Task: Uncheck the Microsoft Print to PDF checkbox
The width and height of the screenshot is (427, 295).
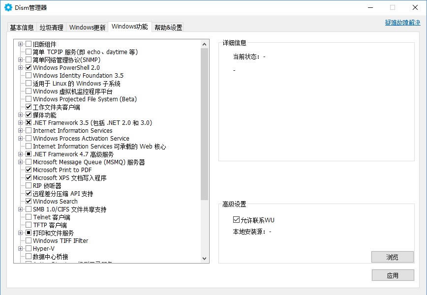Action: [29, 170]
